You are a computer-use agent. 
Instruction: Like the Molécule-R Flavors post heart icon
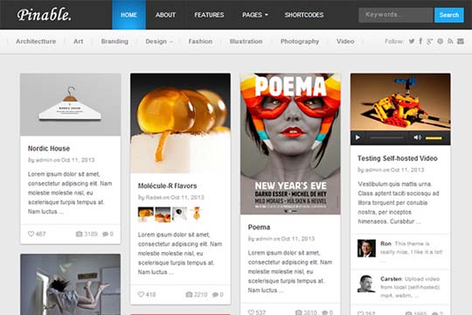141,295
